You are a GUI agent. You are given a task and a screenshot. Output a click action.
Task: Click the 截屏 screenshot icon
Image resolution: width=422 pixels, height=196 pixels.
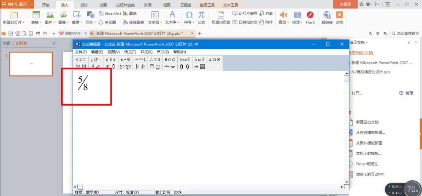pyautogui.click(x=77, y=15)
